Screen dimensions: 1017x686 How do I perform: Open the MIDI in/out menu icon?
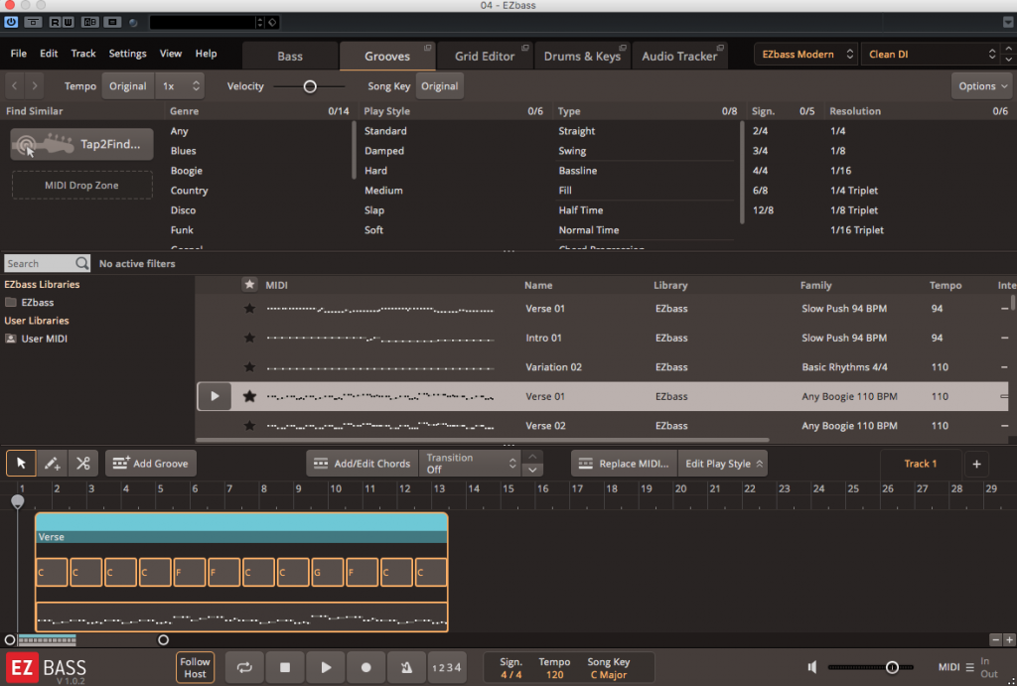969,667
